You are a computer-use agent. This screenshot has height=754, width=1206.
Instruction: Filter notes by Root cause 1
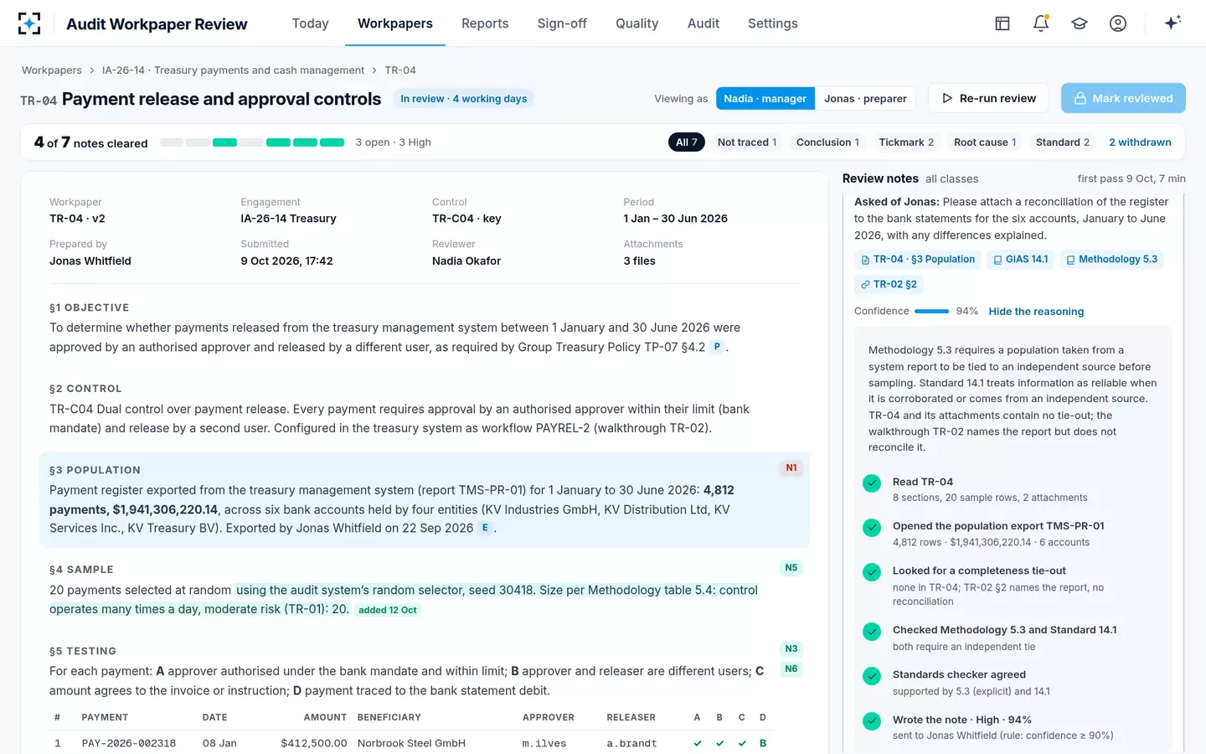pyautogui.click(x=985, y=142)
